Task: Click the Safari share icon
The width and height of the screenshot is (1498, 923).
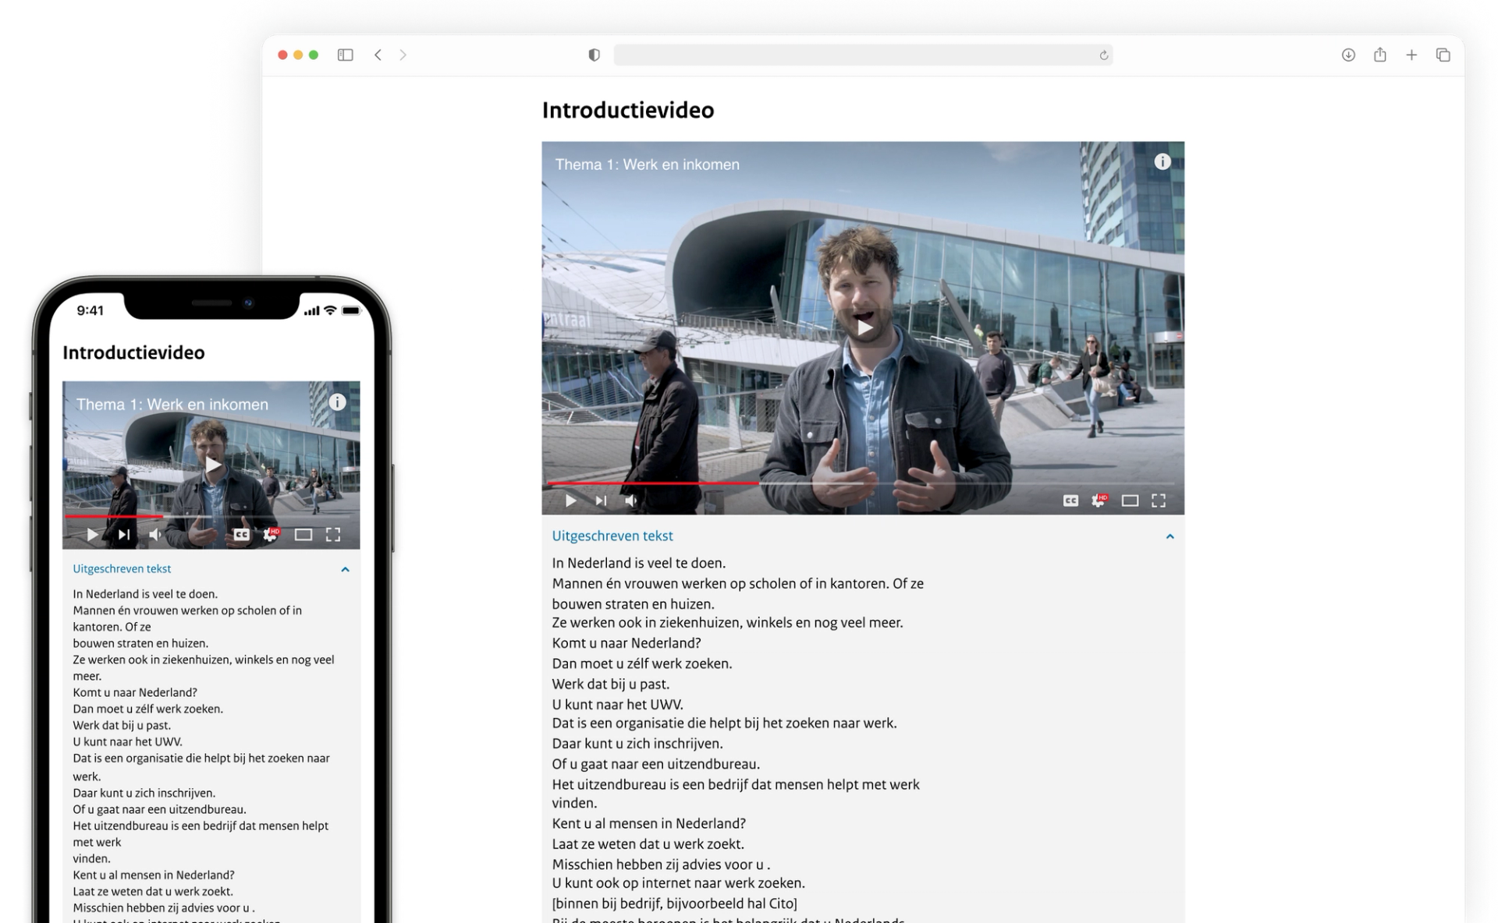Action: click(1379, 55)
